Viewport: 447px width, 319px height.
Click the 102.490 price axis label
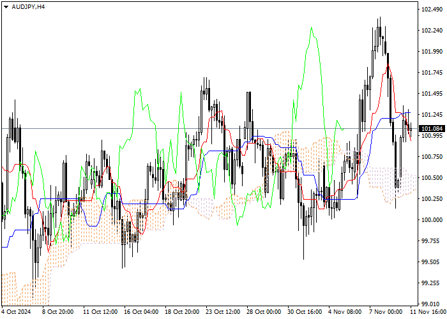[432, 10]
